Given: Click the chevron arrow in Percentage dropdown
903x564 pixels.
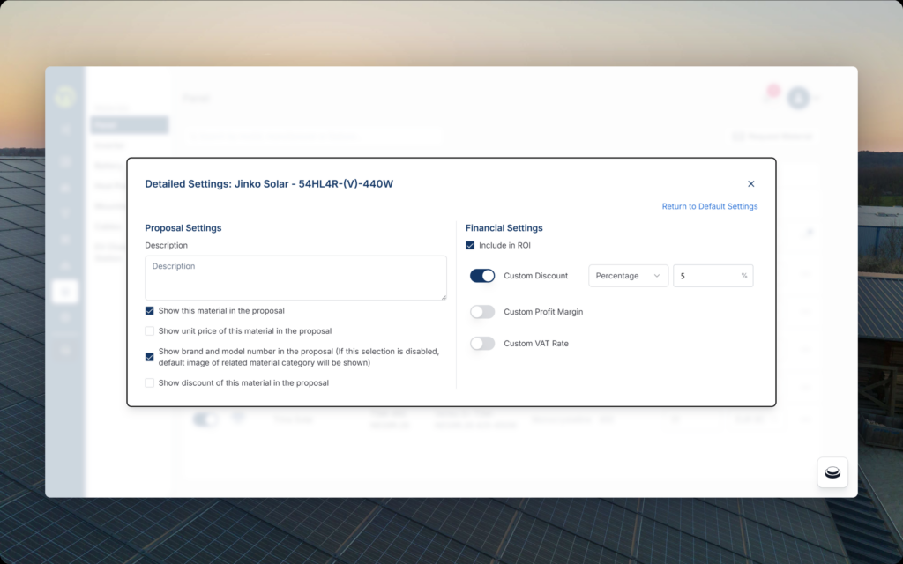Looking at the screenshot, I should tap(656, 276).
